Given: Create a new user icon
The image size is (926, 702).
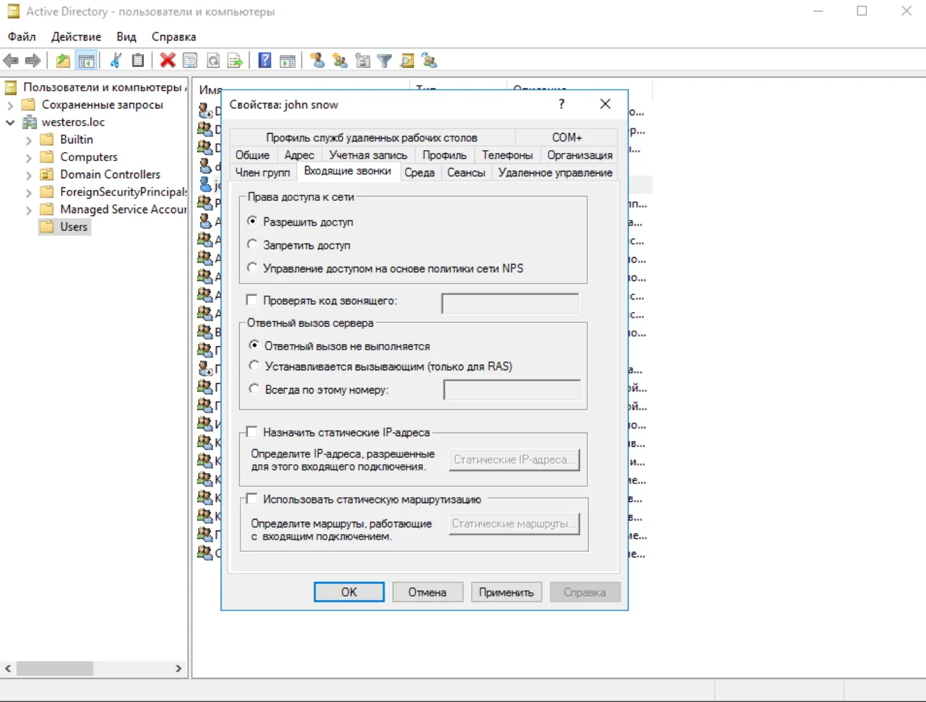Looking at the screenshot, I should point(317,61).
